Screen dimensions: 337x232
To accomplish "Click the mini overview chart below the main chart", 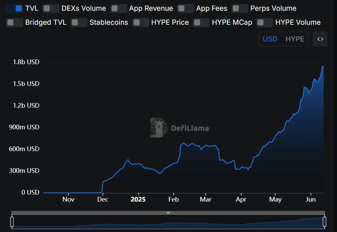I will coord(167,223).
